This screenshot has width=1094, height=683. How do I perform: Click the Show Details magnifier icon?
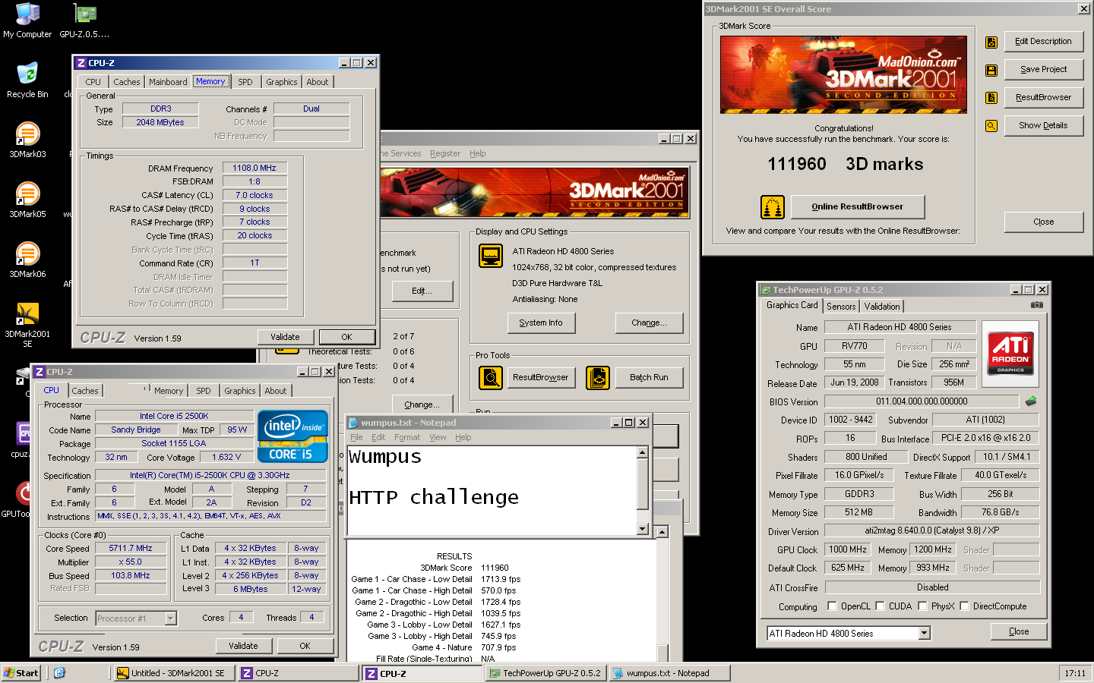pos(991,126)
